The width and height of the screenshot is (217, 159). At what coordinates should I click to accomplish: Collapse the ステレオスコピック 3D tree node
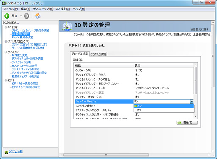coord(6,41)
